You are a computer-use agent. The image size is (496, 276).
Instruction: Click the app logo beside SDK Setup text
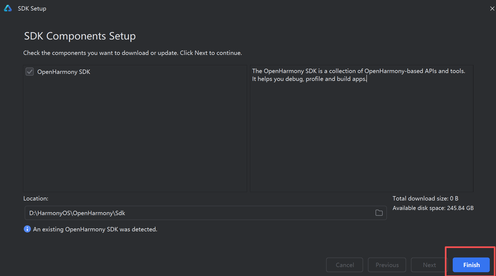8,8
